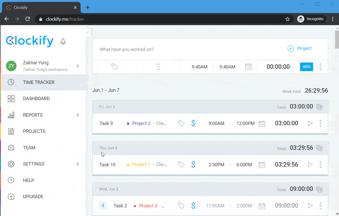Click the blue ADD button

tap(306, 67)
